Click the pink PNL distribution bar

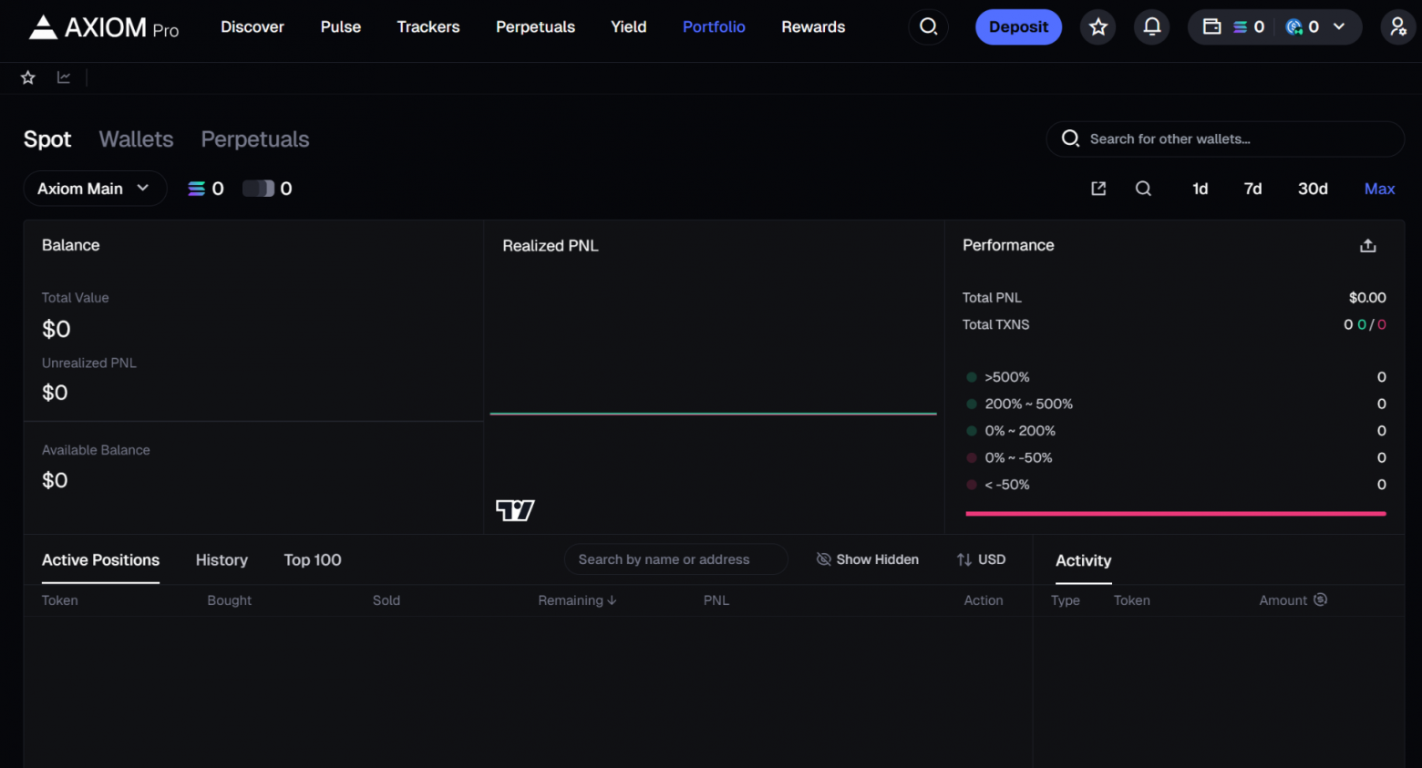1175,514
